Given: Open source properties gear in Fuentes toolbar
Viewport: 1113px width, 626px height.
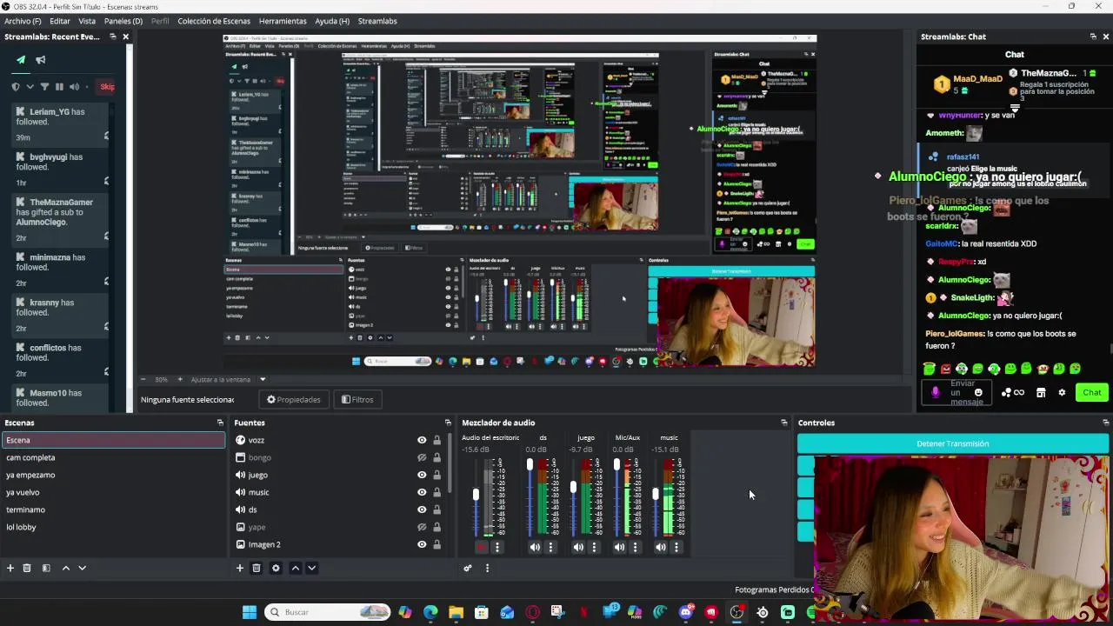Looking at the screenshot, I should [276, 568].
